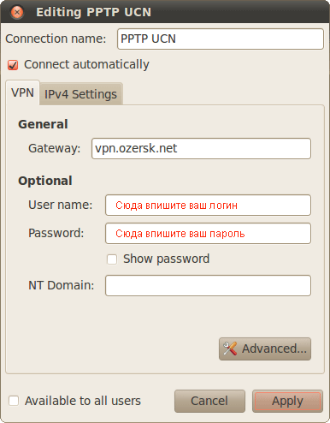330x423 pixels.
Task: Enable the Show password checkbox
Action: [112, 259]
